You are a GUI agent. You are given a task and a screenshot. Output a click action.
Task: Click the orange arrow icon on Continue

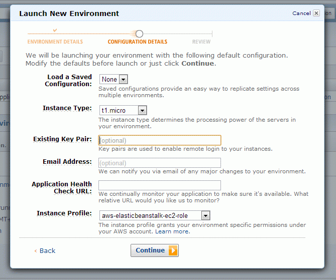pyautogui.click(x=173, y=250)
